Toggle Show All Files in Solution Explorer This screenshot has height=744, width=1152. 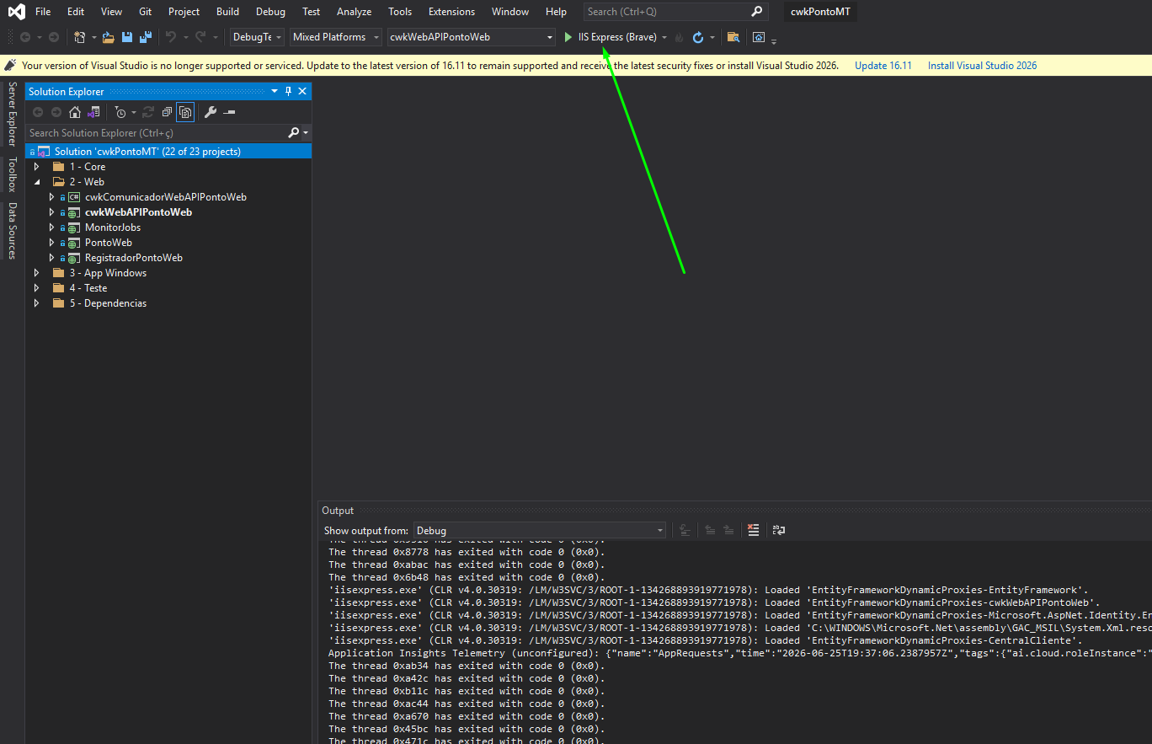pos(185,112)
